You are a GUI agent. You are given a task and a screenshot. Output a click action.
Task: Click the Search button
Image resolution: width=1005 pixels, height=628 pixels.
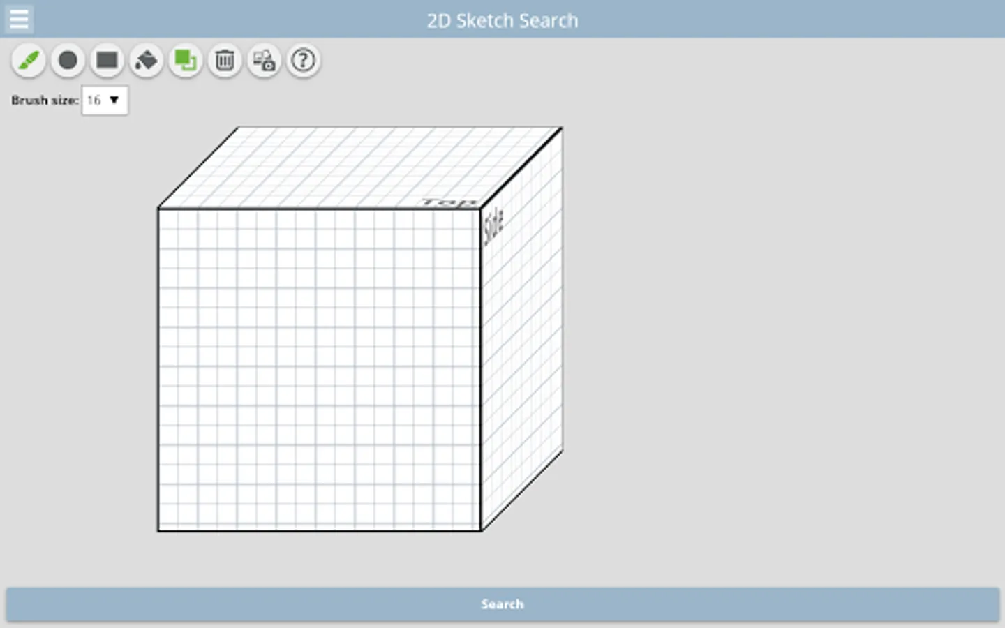[x=502, y=604]
